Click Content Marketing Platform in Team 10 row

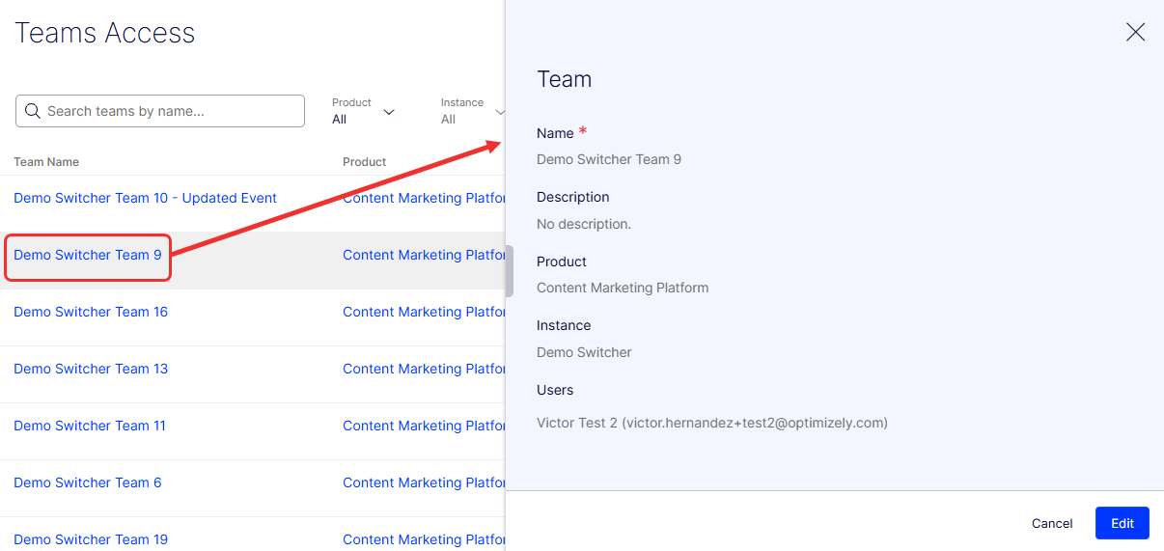click(424, 198)
